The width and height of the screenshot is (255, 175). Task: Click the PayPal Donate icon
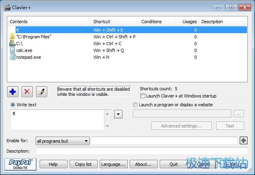(x=20, y=164)
